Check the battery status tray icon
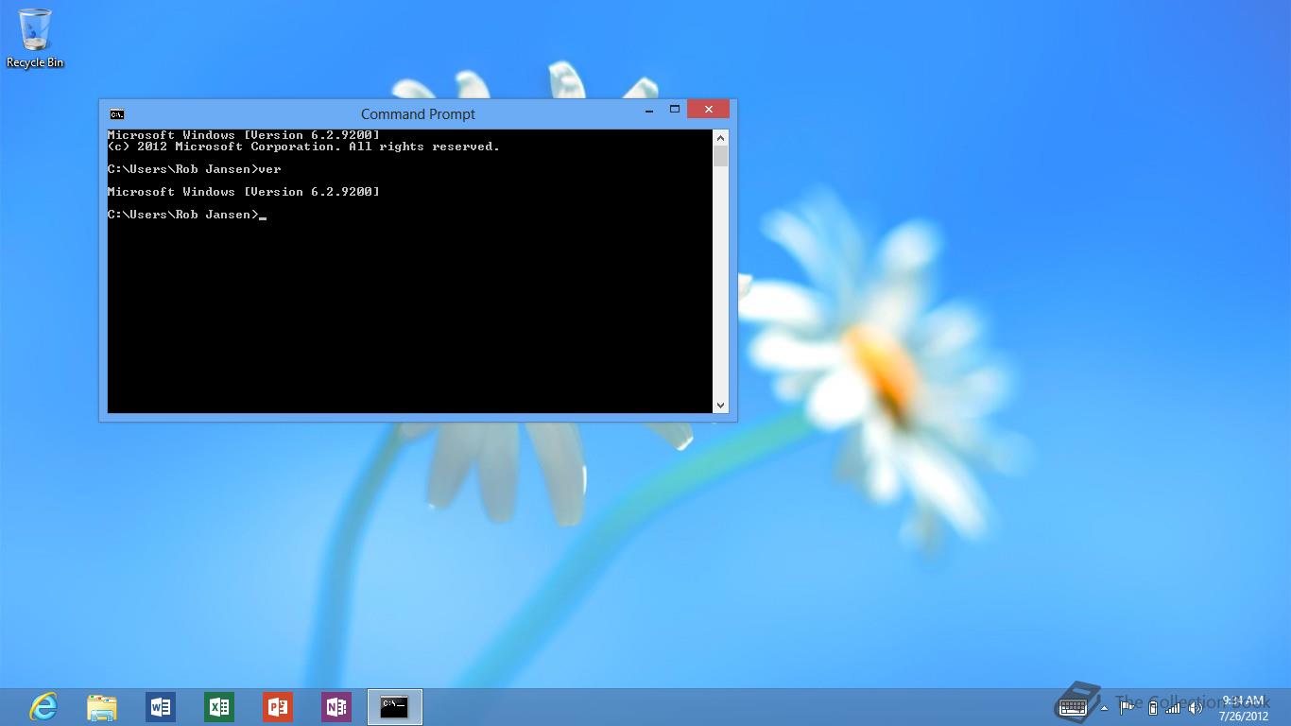Viewport: 1291px width, 726px height. 1152,707
